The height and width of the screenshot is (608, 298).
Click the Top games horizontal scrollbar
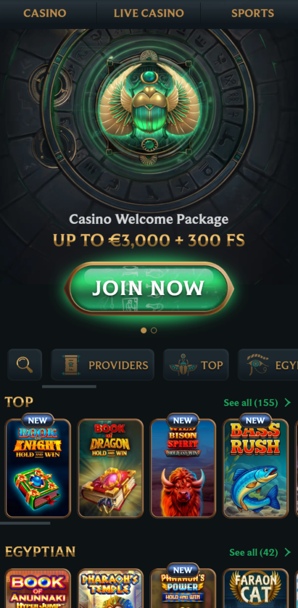(x=25, y=523)
